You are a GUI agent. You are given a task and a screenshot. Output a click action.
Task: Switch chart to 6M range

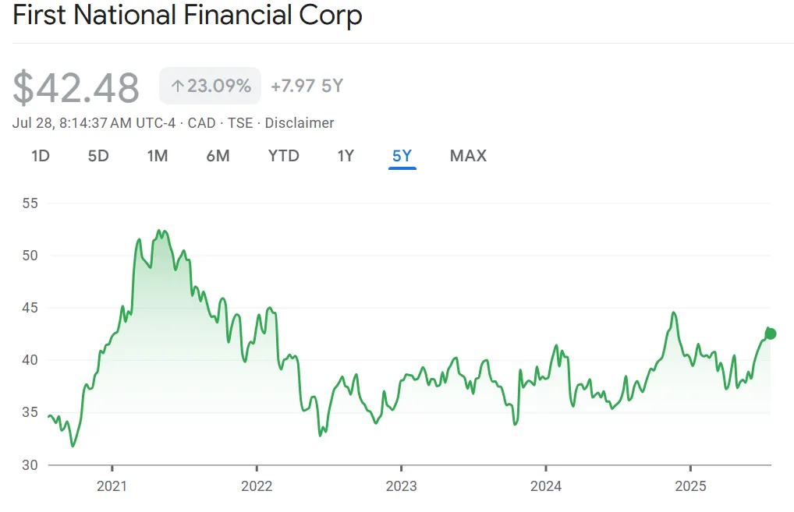(218, 156)
